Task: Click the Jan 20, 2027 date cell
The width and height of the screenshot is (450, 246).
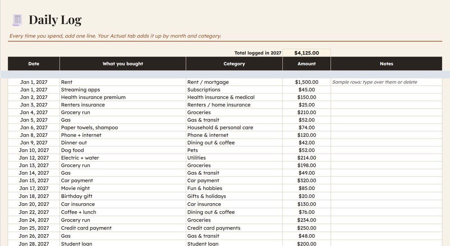Action: (x=34, y=204)
